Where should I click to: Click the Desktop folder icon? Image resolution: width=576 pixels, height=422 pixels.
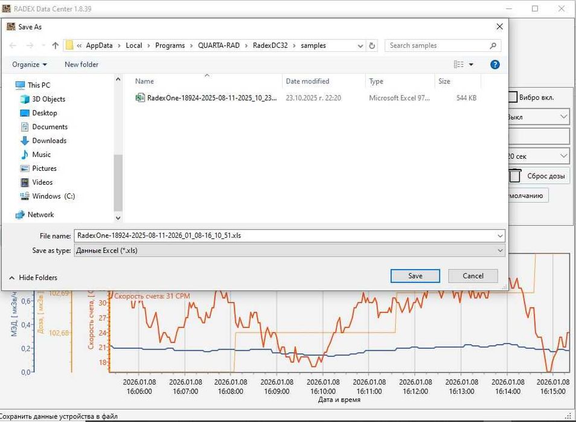click(25, 113)
